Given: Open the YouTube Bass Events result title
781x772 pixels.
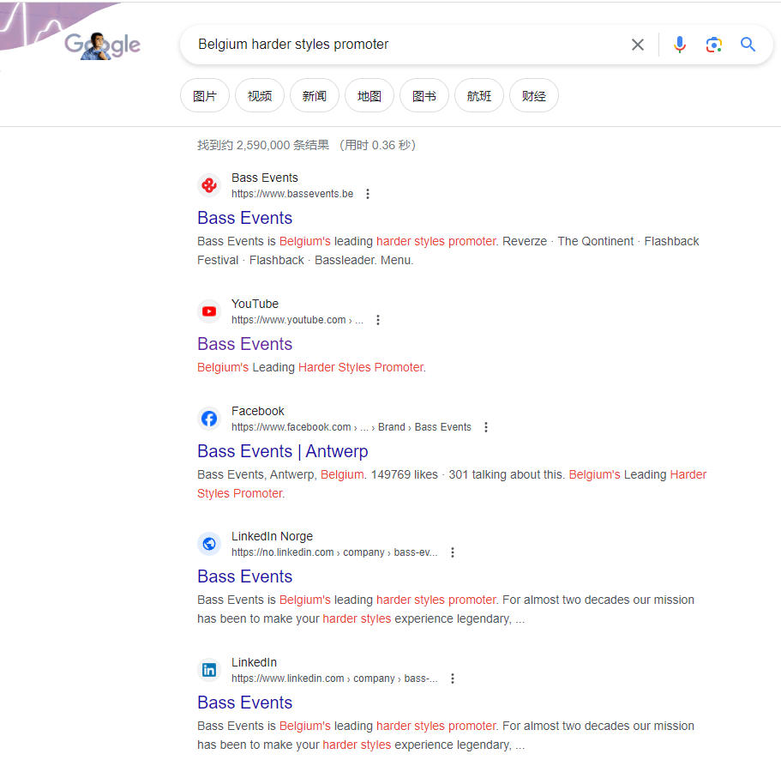Looking at the screenshot, I should click(244, 344).
